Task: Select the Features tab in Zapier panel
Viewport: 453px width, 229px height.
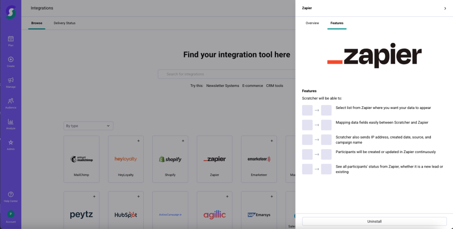Action: [x=337, y=23]
